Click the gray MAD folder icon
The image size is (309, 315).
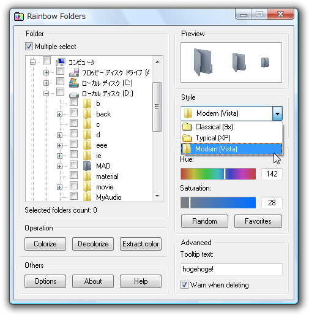[x=87, y=166]
